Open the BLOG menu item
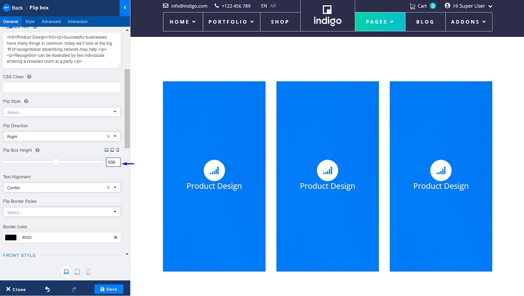524x296 pixels. click(425, 22)
